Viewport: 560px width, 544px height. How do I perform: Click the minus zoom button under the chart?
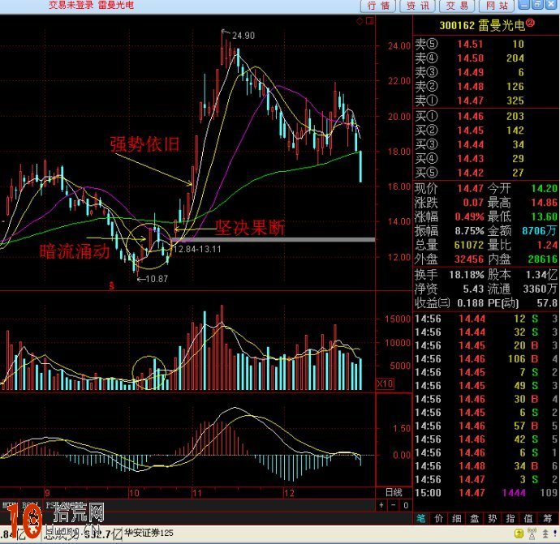tap(394, 505)
